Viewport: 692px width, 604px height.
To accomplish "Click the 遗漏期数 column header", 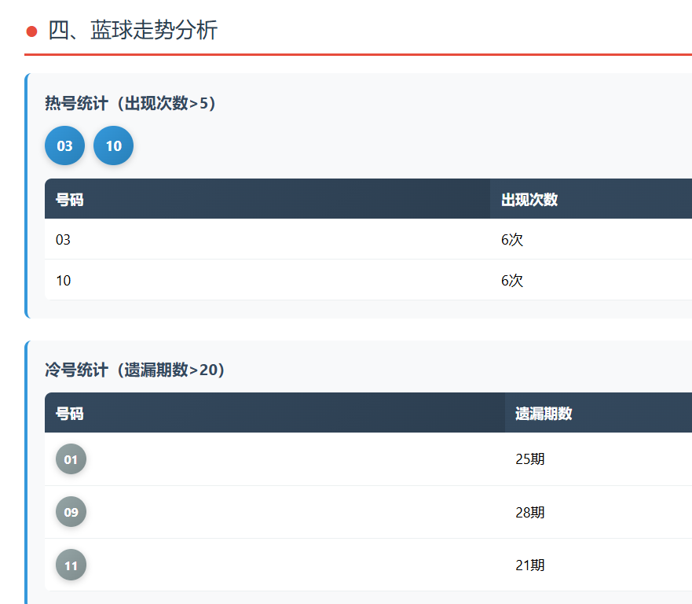I will 544,414.
